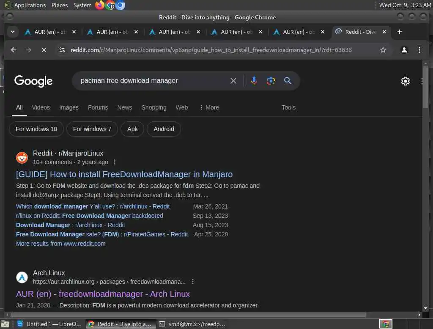This screenshot has width=433, height=329.
Task: Stop loading the page in Chrome
Action: click(44, 50)
